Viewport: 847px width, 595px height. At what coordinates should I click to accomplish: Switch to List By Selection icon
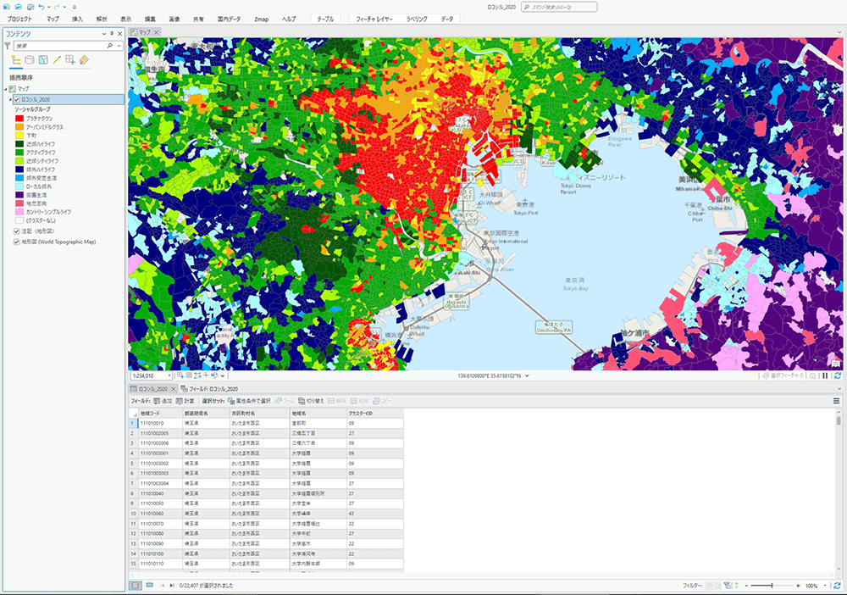43,60
